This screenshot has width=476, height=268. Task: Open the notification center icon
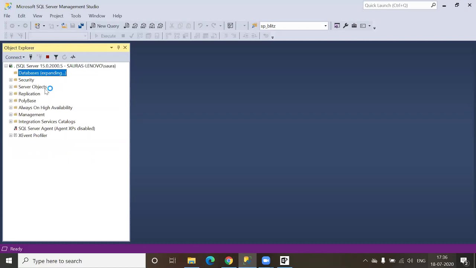(x=464, y=261)
